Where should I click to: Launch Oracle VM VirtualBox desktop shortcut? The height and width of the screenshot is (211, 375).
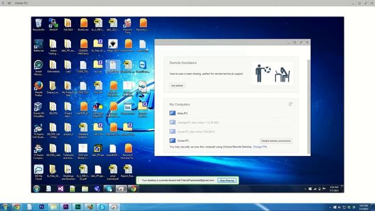click(39, 110)
